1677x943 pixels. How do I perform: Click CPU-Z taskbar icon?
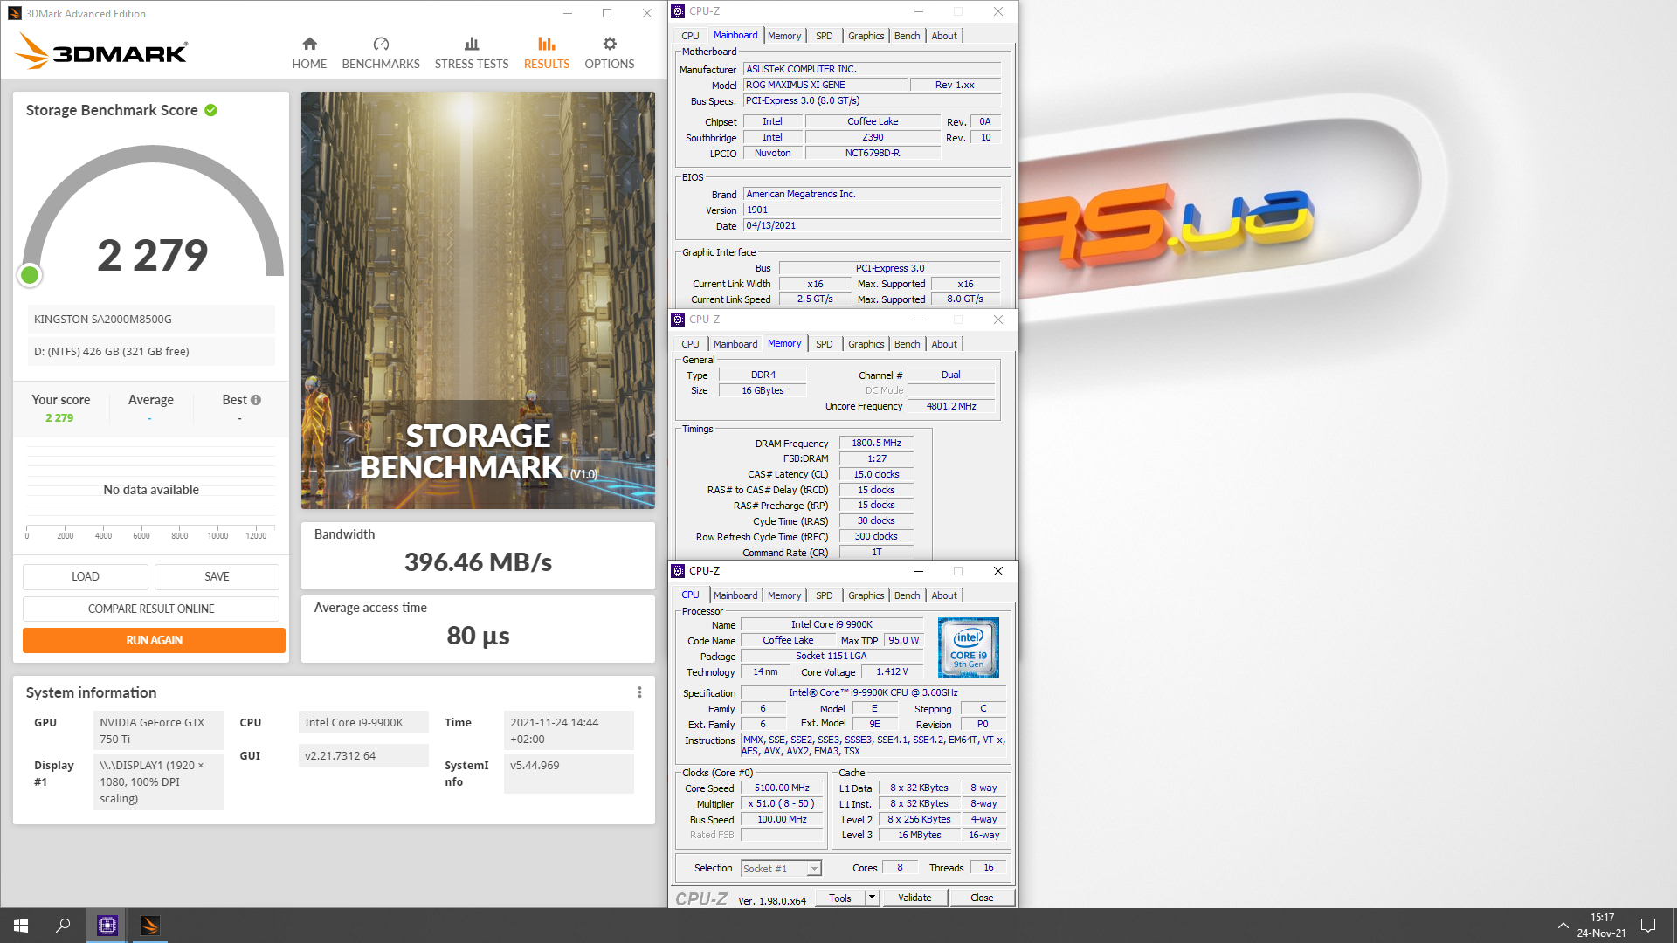click(x=107, y=926)
